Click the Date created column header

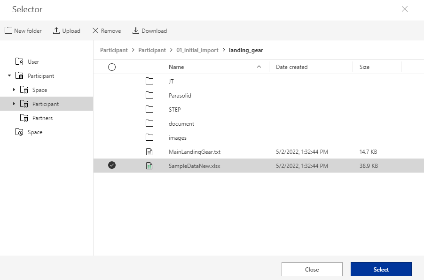(291, 67)
